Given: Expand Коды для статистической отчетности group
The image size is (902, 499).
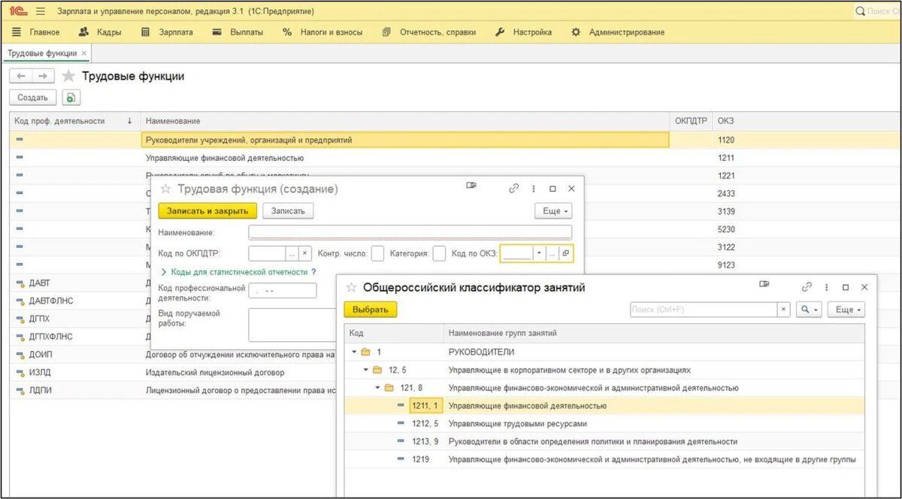Looking at the screenshot, I should [x=234, y=272].
